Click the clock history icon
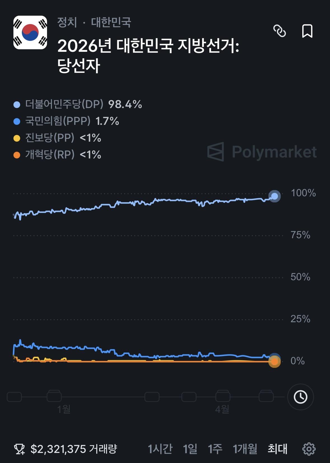This screenshot has width=330, height=463. point(301,397)
